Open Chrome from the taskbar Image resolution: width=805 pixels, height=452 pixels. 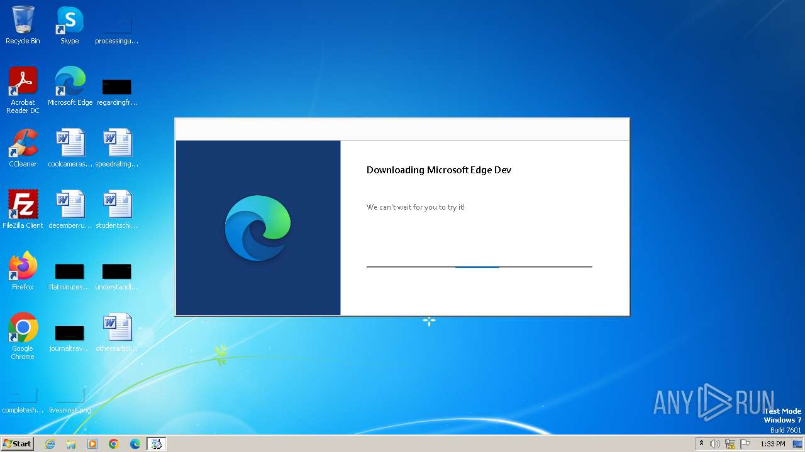[114, 444]
